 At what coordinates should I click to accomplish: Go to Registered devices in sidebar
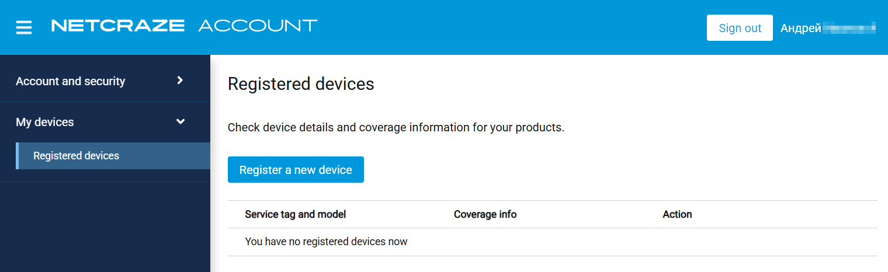click(x=77, y=156)
